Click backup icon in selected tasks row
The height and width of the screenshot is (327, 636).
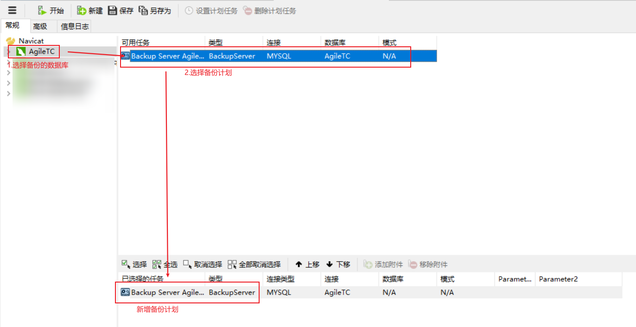pos(125,292)
